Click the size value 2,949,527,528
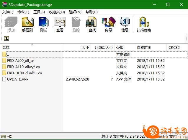The height and width of the screenshot is (140, 188). point(77,79)
